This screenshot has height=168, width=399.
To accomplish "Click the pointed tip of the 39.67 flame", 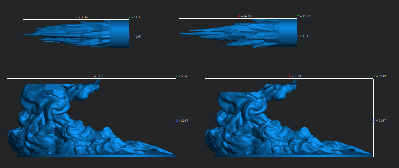I will coord(25,34).
